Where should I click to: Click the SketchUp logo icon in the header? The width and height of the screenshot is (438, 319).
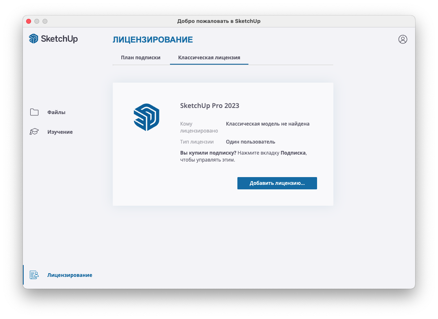click(x=34, y=39)
